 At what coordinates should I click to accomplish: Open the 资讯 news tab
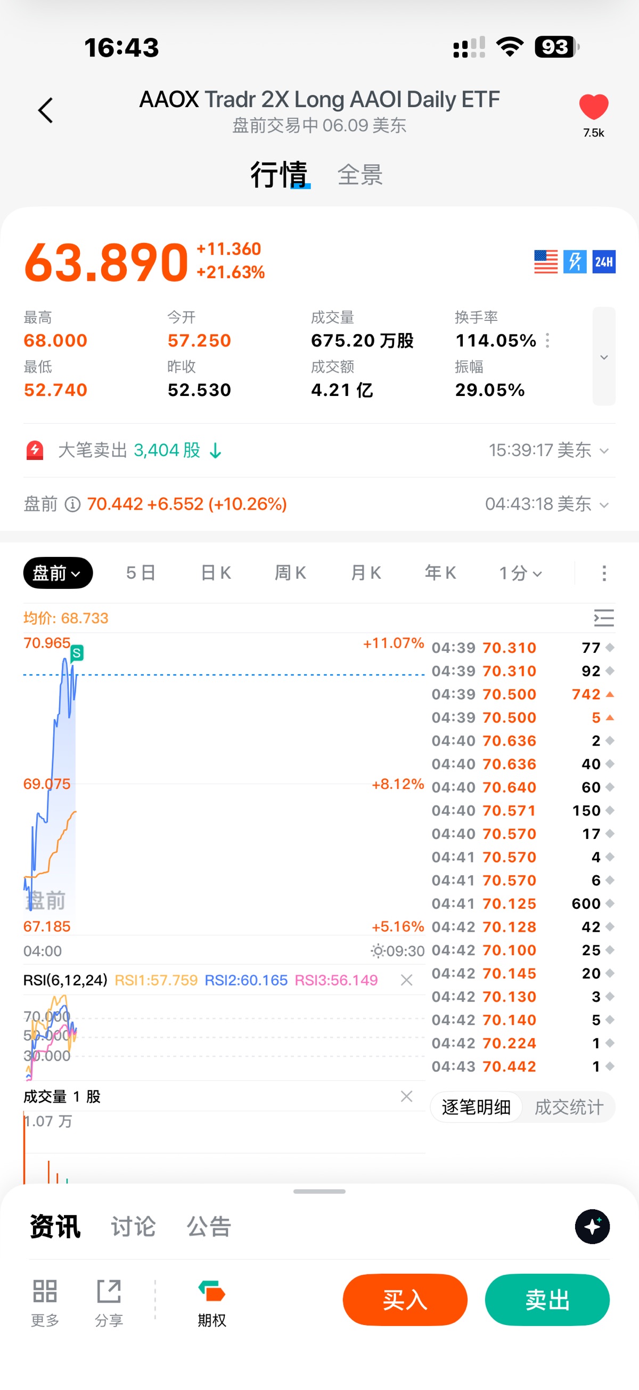click(55, 1226)
